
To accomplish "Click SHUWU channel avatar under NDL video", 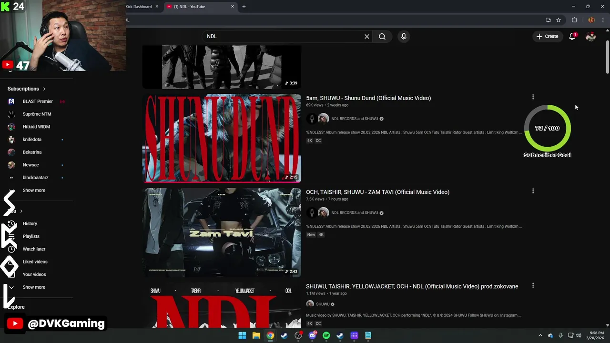I will click(x=310, y=304).
